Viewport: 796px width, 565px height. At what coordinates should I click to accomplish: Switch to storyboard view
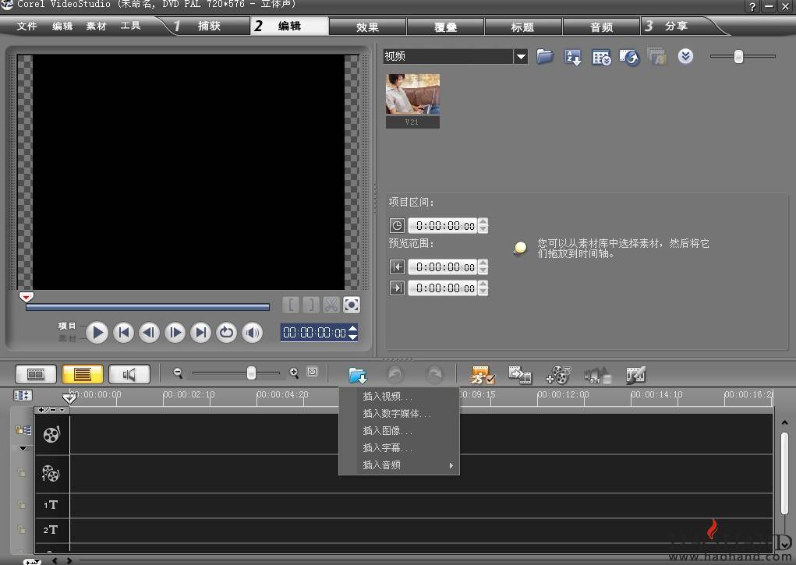click(36, 375)
